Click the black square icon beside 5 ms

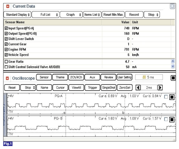click(x=173, y=78)
